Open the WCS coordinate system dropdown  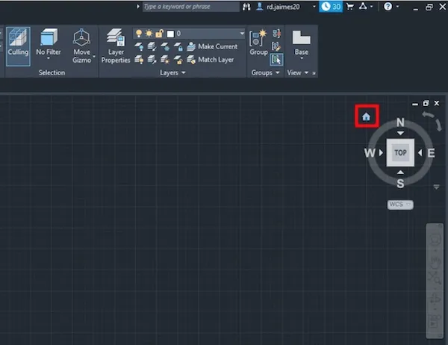(400, 204)
